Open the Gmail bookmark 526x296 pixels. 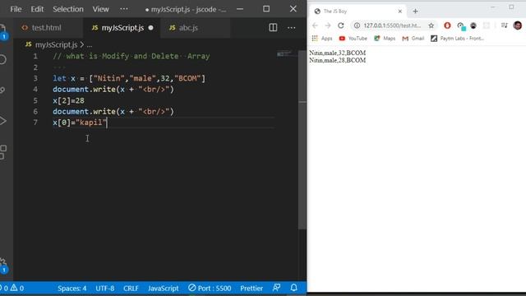[413, 39]
